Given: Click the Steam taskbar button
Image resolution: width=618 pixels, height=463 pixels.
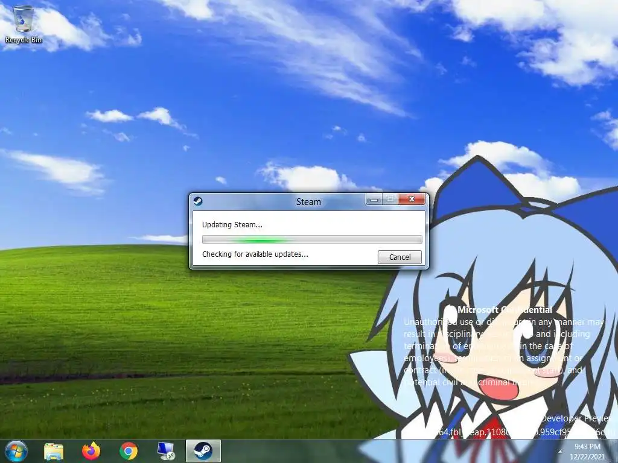Looking at the screenshot, I should pos(203,451).
